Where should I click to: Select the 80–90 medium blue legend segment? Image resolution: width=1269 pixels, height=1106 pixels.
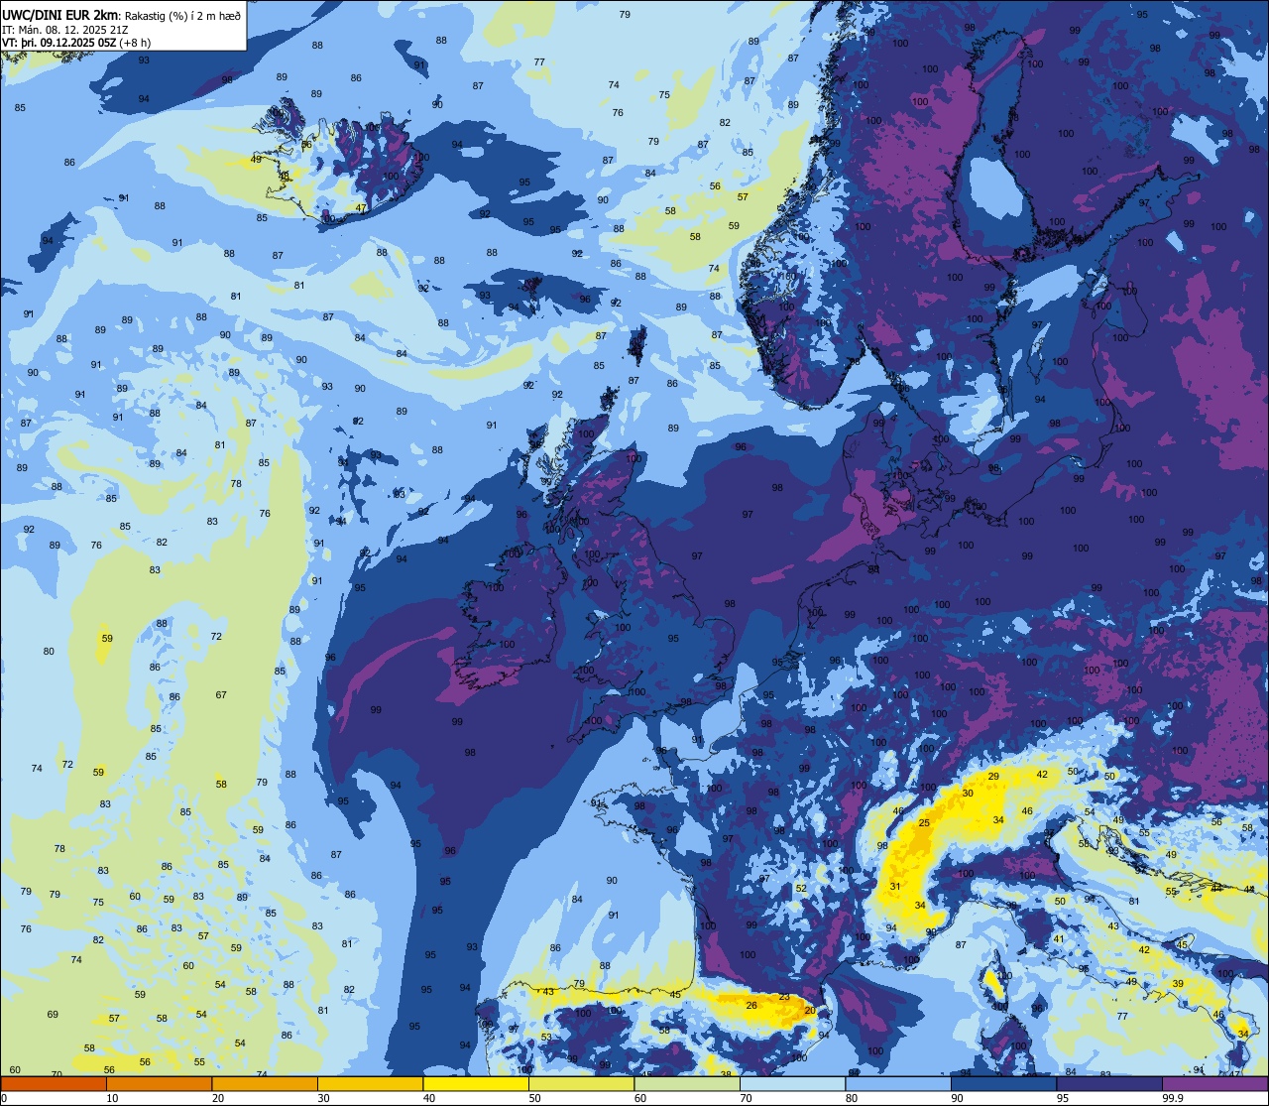898,1083
